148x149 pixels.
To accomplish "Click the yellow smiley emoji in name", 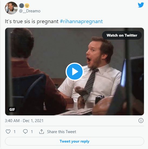I will point(27,6).
